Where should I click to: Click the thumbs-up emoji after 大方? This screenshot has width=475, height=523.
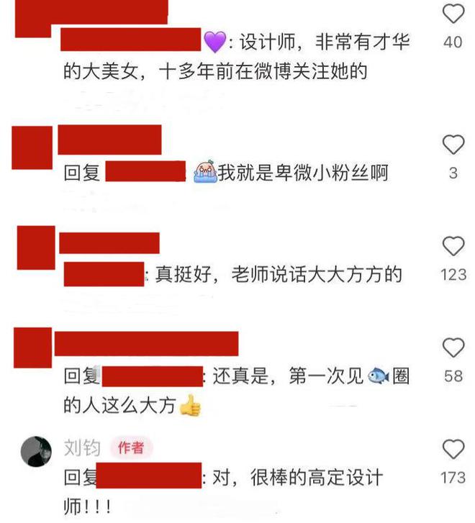190,405
